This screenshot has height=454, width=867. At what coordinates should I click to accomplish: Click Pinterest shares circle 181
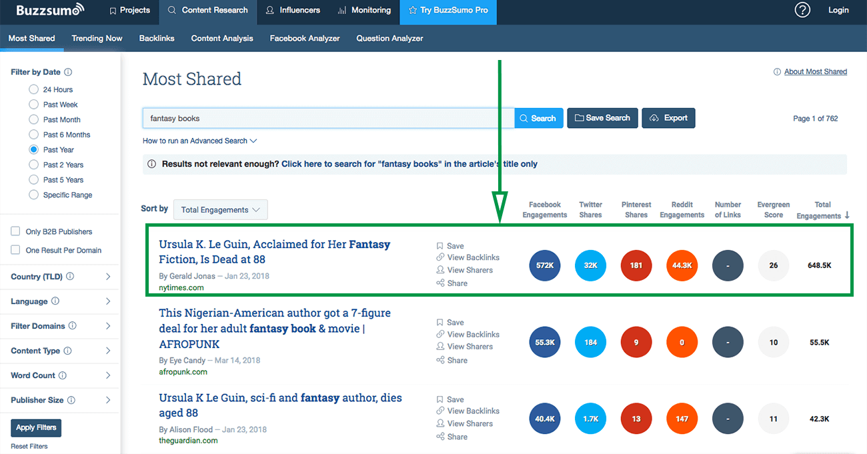tap(636, 265)
